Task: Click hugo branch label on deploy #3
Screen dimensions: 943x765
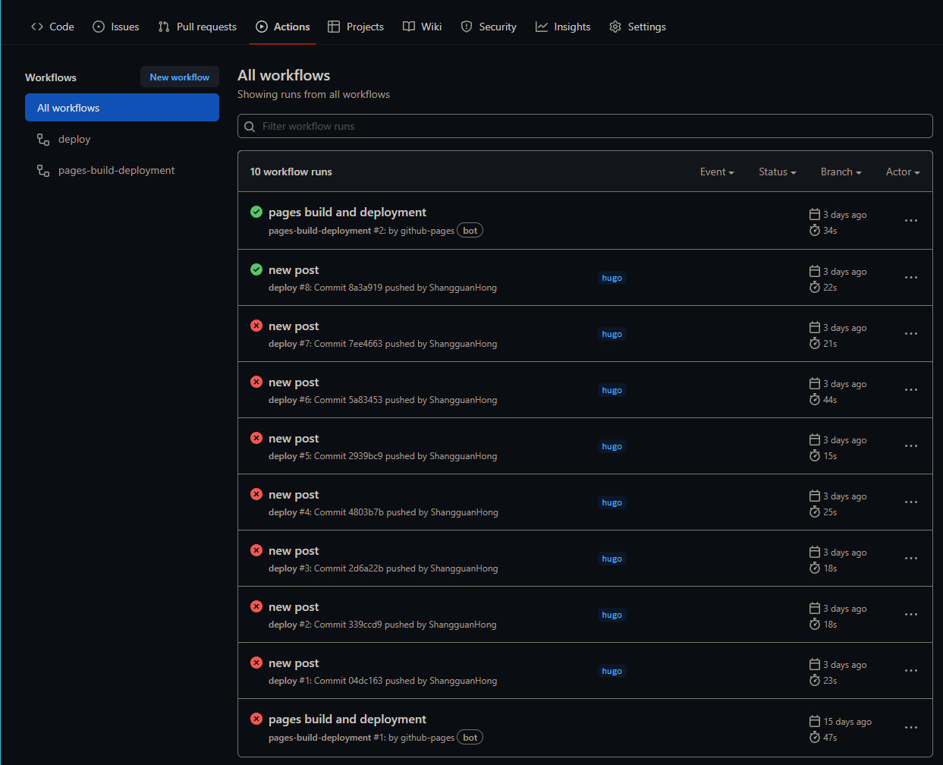Action: (x=611, y=559)
